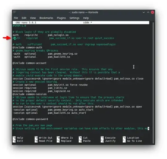The height and width of the screenshot is (159, 167).
Task: Click the nano Replace shortcut
Action: click(x=64, y=141)
